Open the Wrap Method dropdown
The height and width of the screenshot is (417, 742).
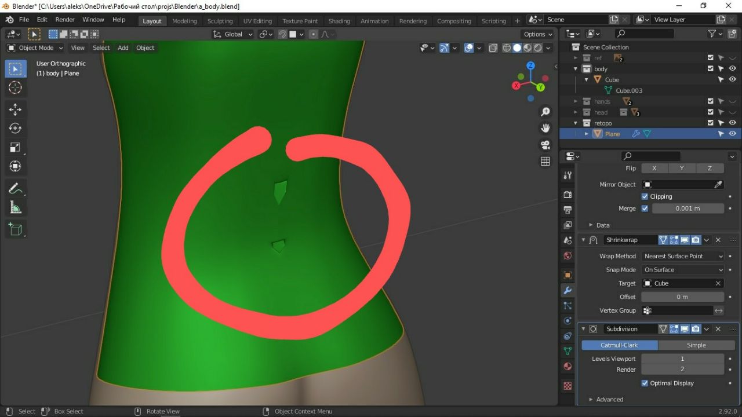pyautogui.click(x=683, y=256)
